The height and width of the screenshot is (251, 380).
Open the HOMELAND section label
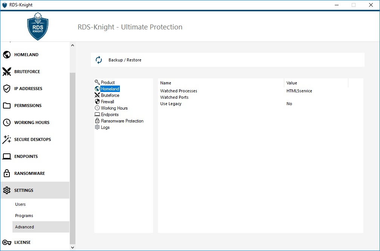point(26,55)
